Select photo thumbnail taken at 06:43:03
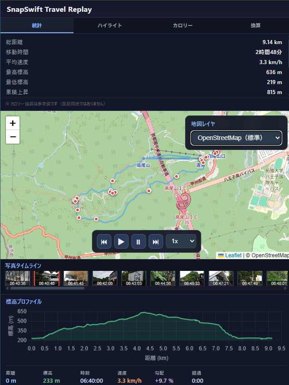This screenshot has height=385, width=289. point(134,279)
